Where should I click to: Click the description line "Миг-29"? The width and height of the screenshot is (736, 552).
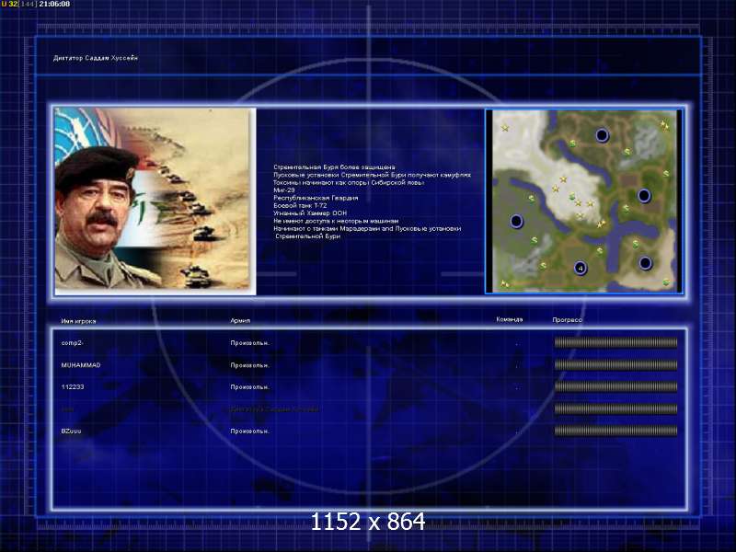point(284,190)
